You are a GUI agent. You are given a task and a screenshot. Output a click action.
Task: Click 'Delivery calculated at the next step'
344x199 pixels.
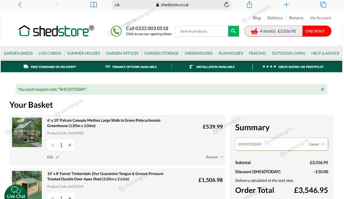[x=264, y=181]
